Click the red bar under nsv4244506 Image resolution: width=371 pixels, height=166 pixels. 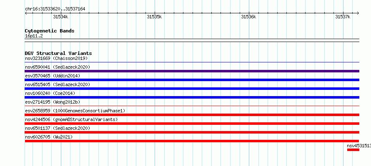(192, 124)
